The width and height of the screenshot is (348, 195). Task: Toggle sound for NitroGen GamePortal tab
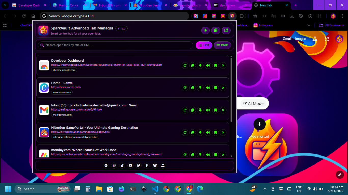[208, 133]
